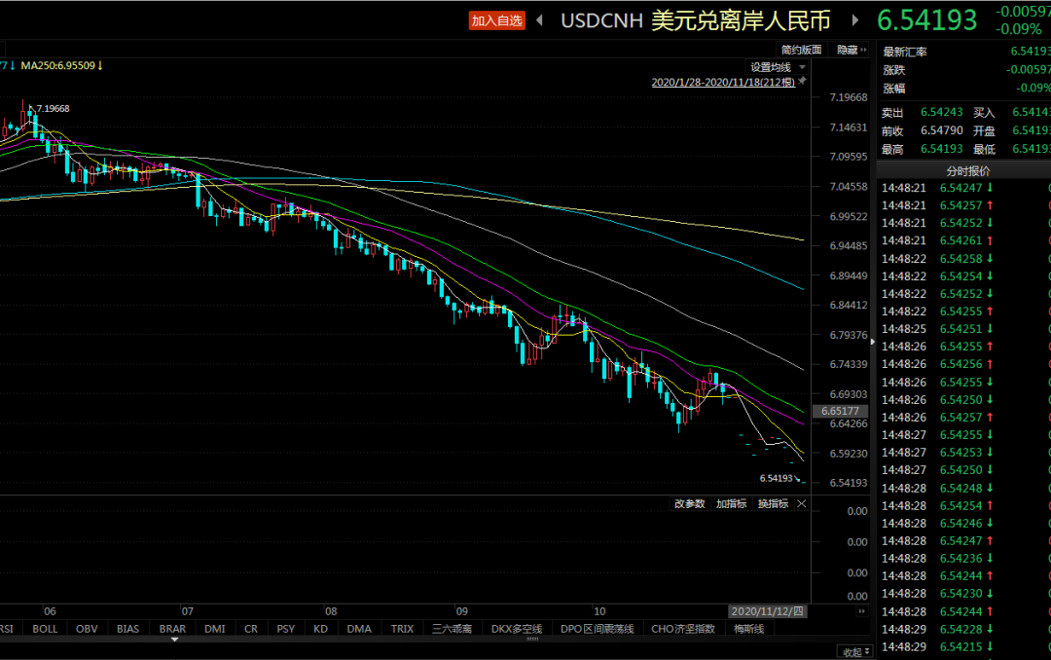Open the CHO济坚指数 indicator tab
Screen dimensions: 1051x660
(x=682, y=629)
